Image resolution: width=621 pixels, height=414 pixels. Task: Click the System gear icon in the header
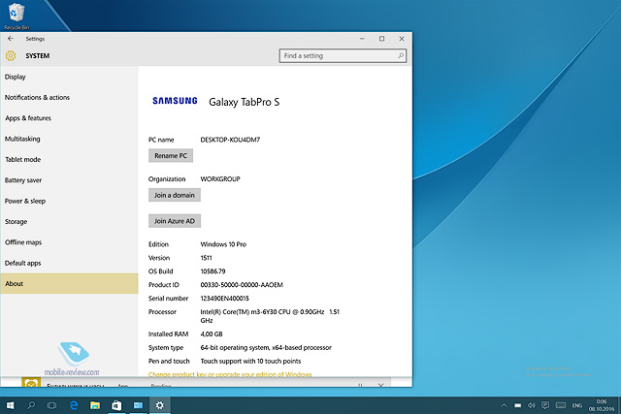click(11, 56)
